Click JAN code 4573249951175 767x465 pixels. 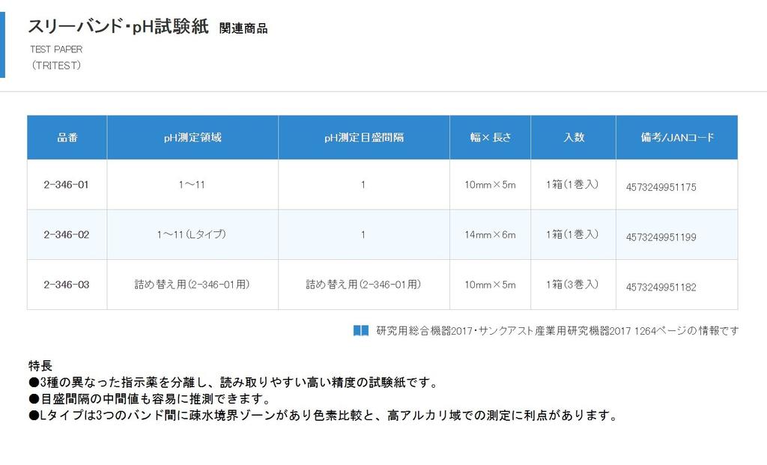point(661,187)
